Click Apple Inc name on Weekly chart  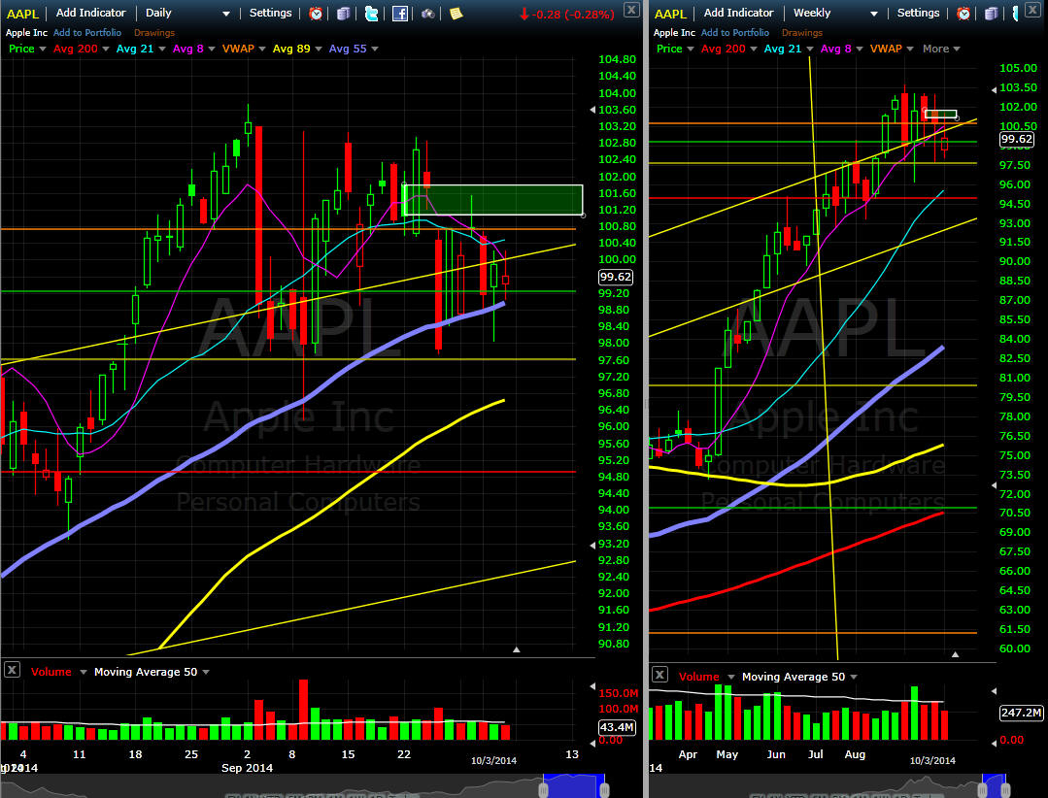674,32
